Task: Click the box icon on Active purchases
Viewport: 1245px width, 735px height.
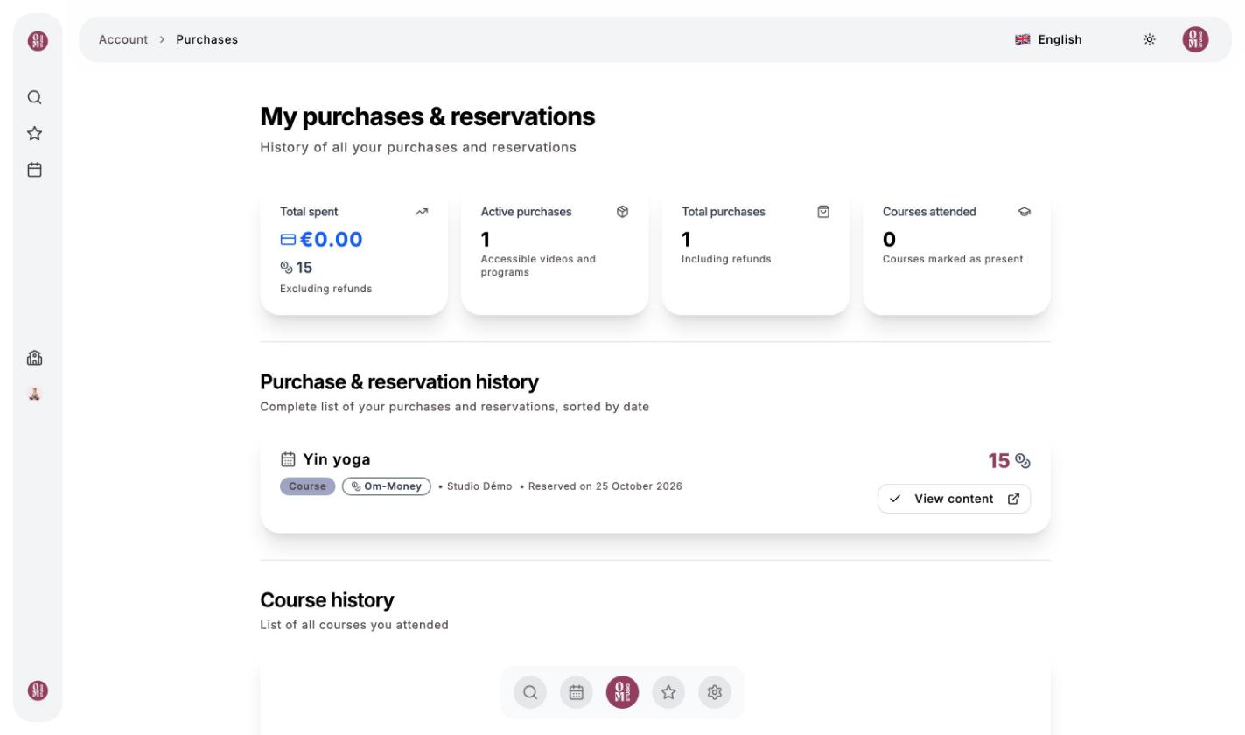Action: [x=622, y=212]
